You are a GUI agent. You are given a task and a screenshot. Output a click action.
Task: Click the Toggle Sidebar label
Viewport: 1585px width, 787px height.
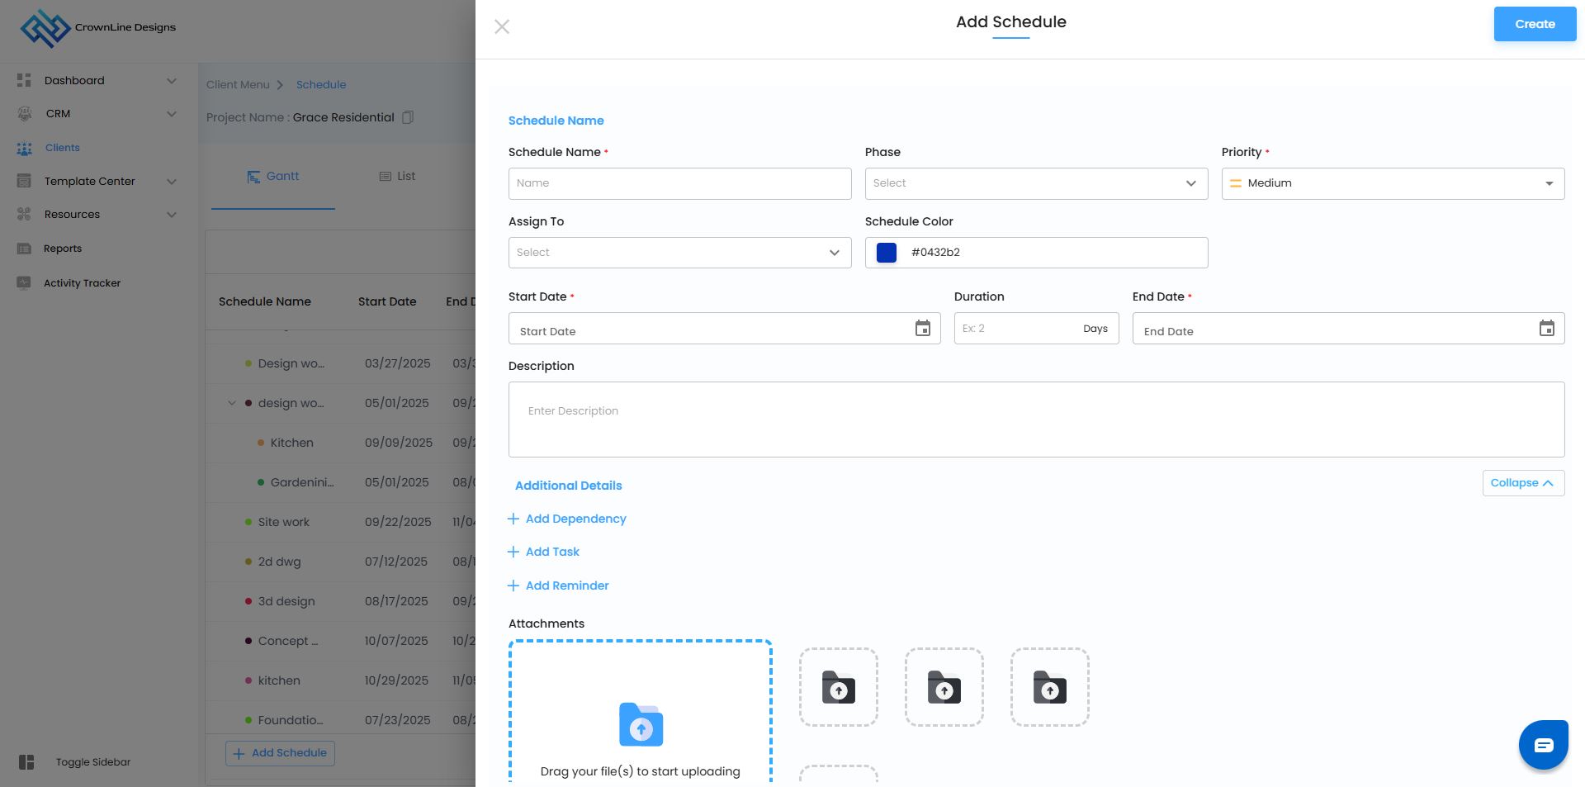click(x=93, y=762)
